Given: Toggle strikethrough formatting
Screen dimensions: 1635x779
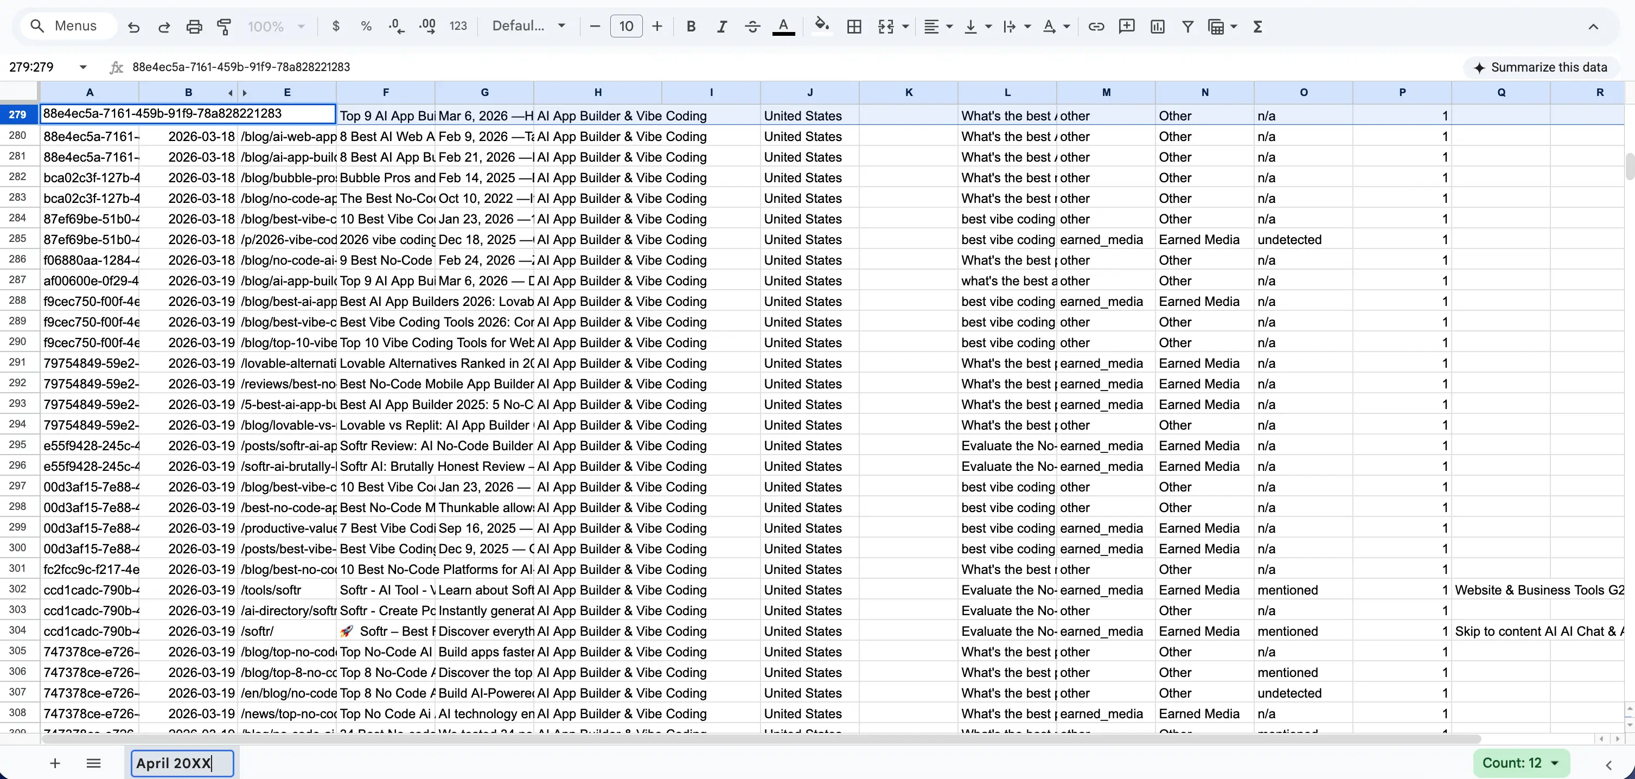Looking at the screenshot, I should point(752,27).
